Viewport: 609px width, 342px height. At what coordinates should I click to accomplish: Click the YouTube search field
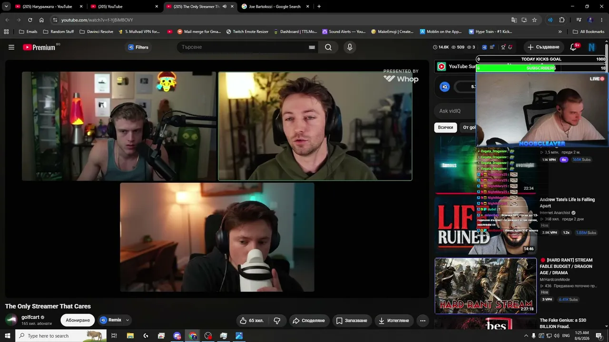pos(243,47)
